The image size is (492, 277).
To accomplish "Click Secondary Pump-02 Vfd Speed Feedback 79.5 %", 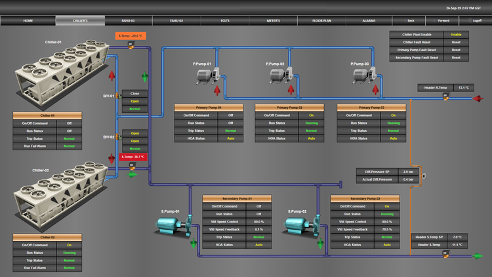I will (387, 229).
